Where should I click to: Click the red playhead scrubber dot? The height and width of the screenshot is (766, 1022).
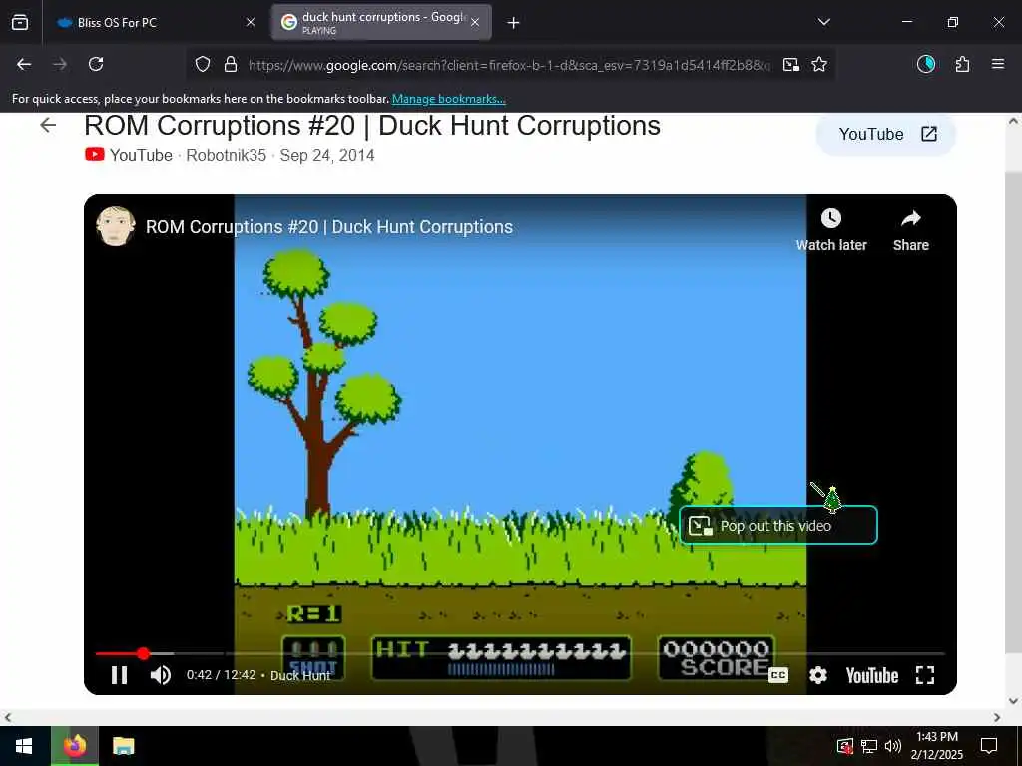(x=144, y=653)
